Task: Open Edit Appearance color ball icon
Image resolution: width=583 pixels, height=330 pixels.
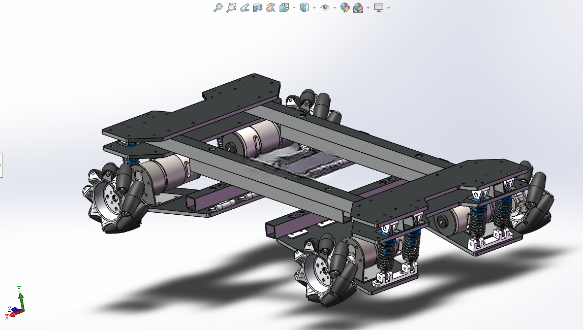Action: pyautogui.click(x=345, y=8)
